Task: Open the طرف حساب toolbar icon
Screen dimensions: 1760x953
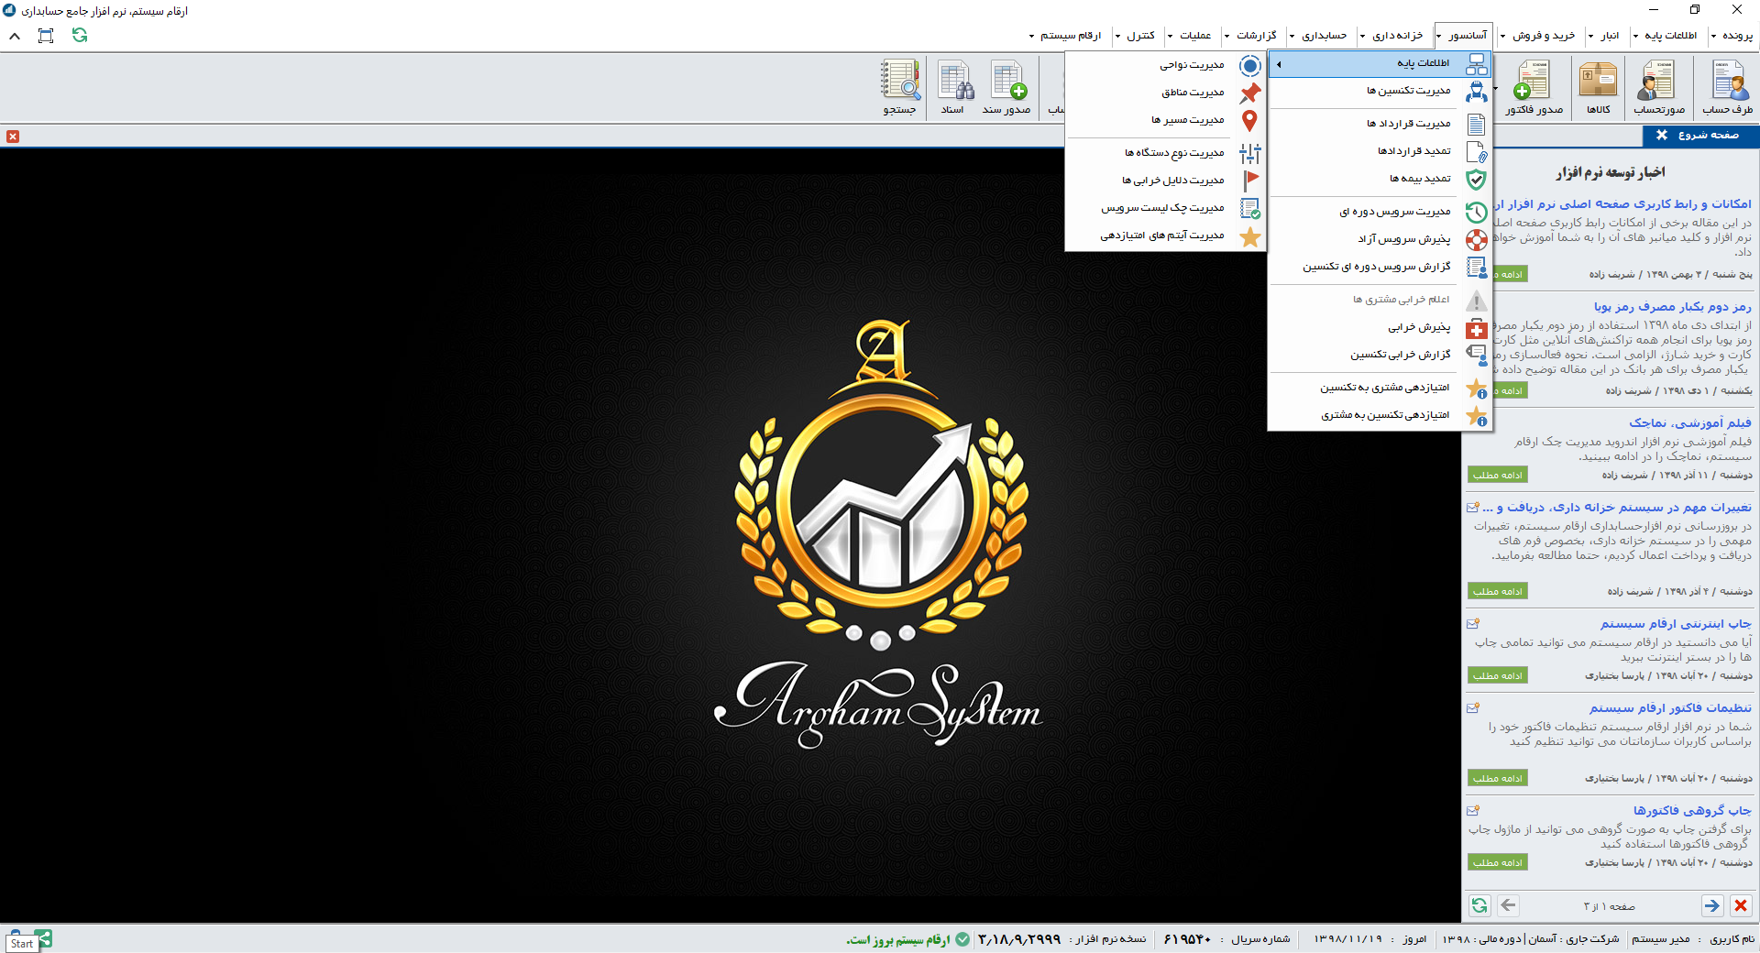Action: coord(1727,88)
